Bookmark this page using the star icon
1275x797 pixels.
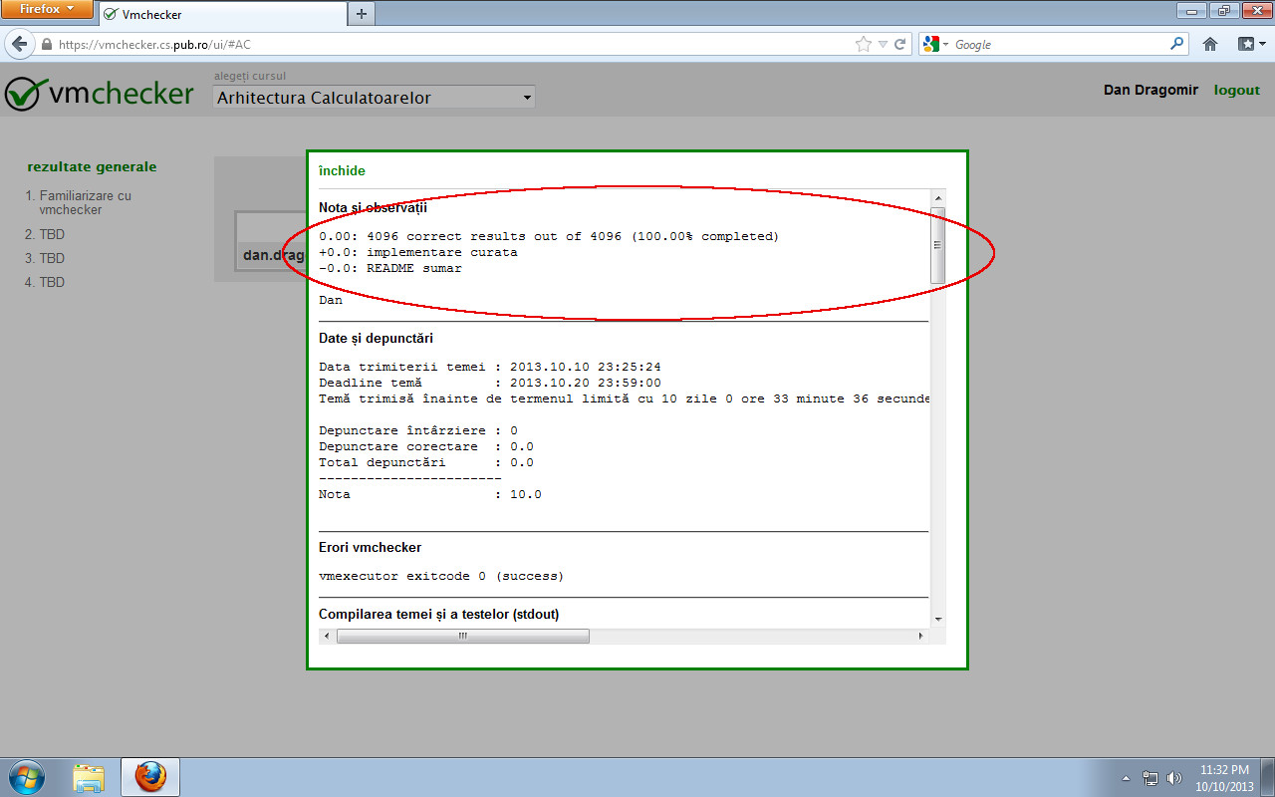[x=863, y=44]
